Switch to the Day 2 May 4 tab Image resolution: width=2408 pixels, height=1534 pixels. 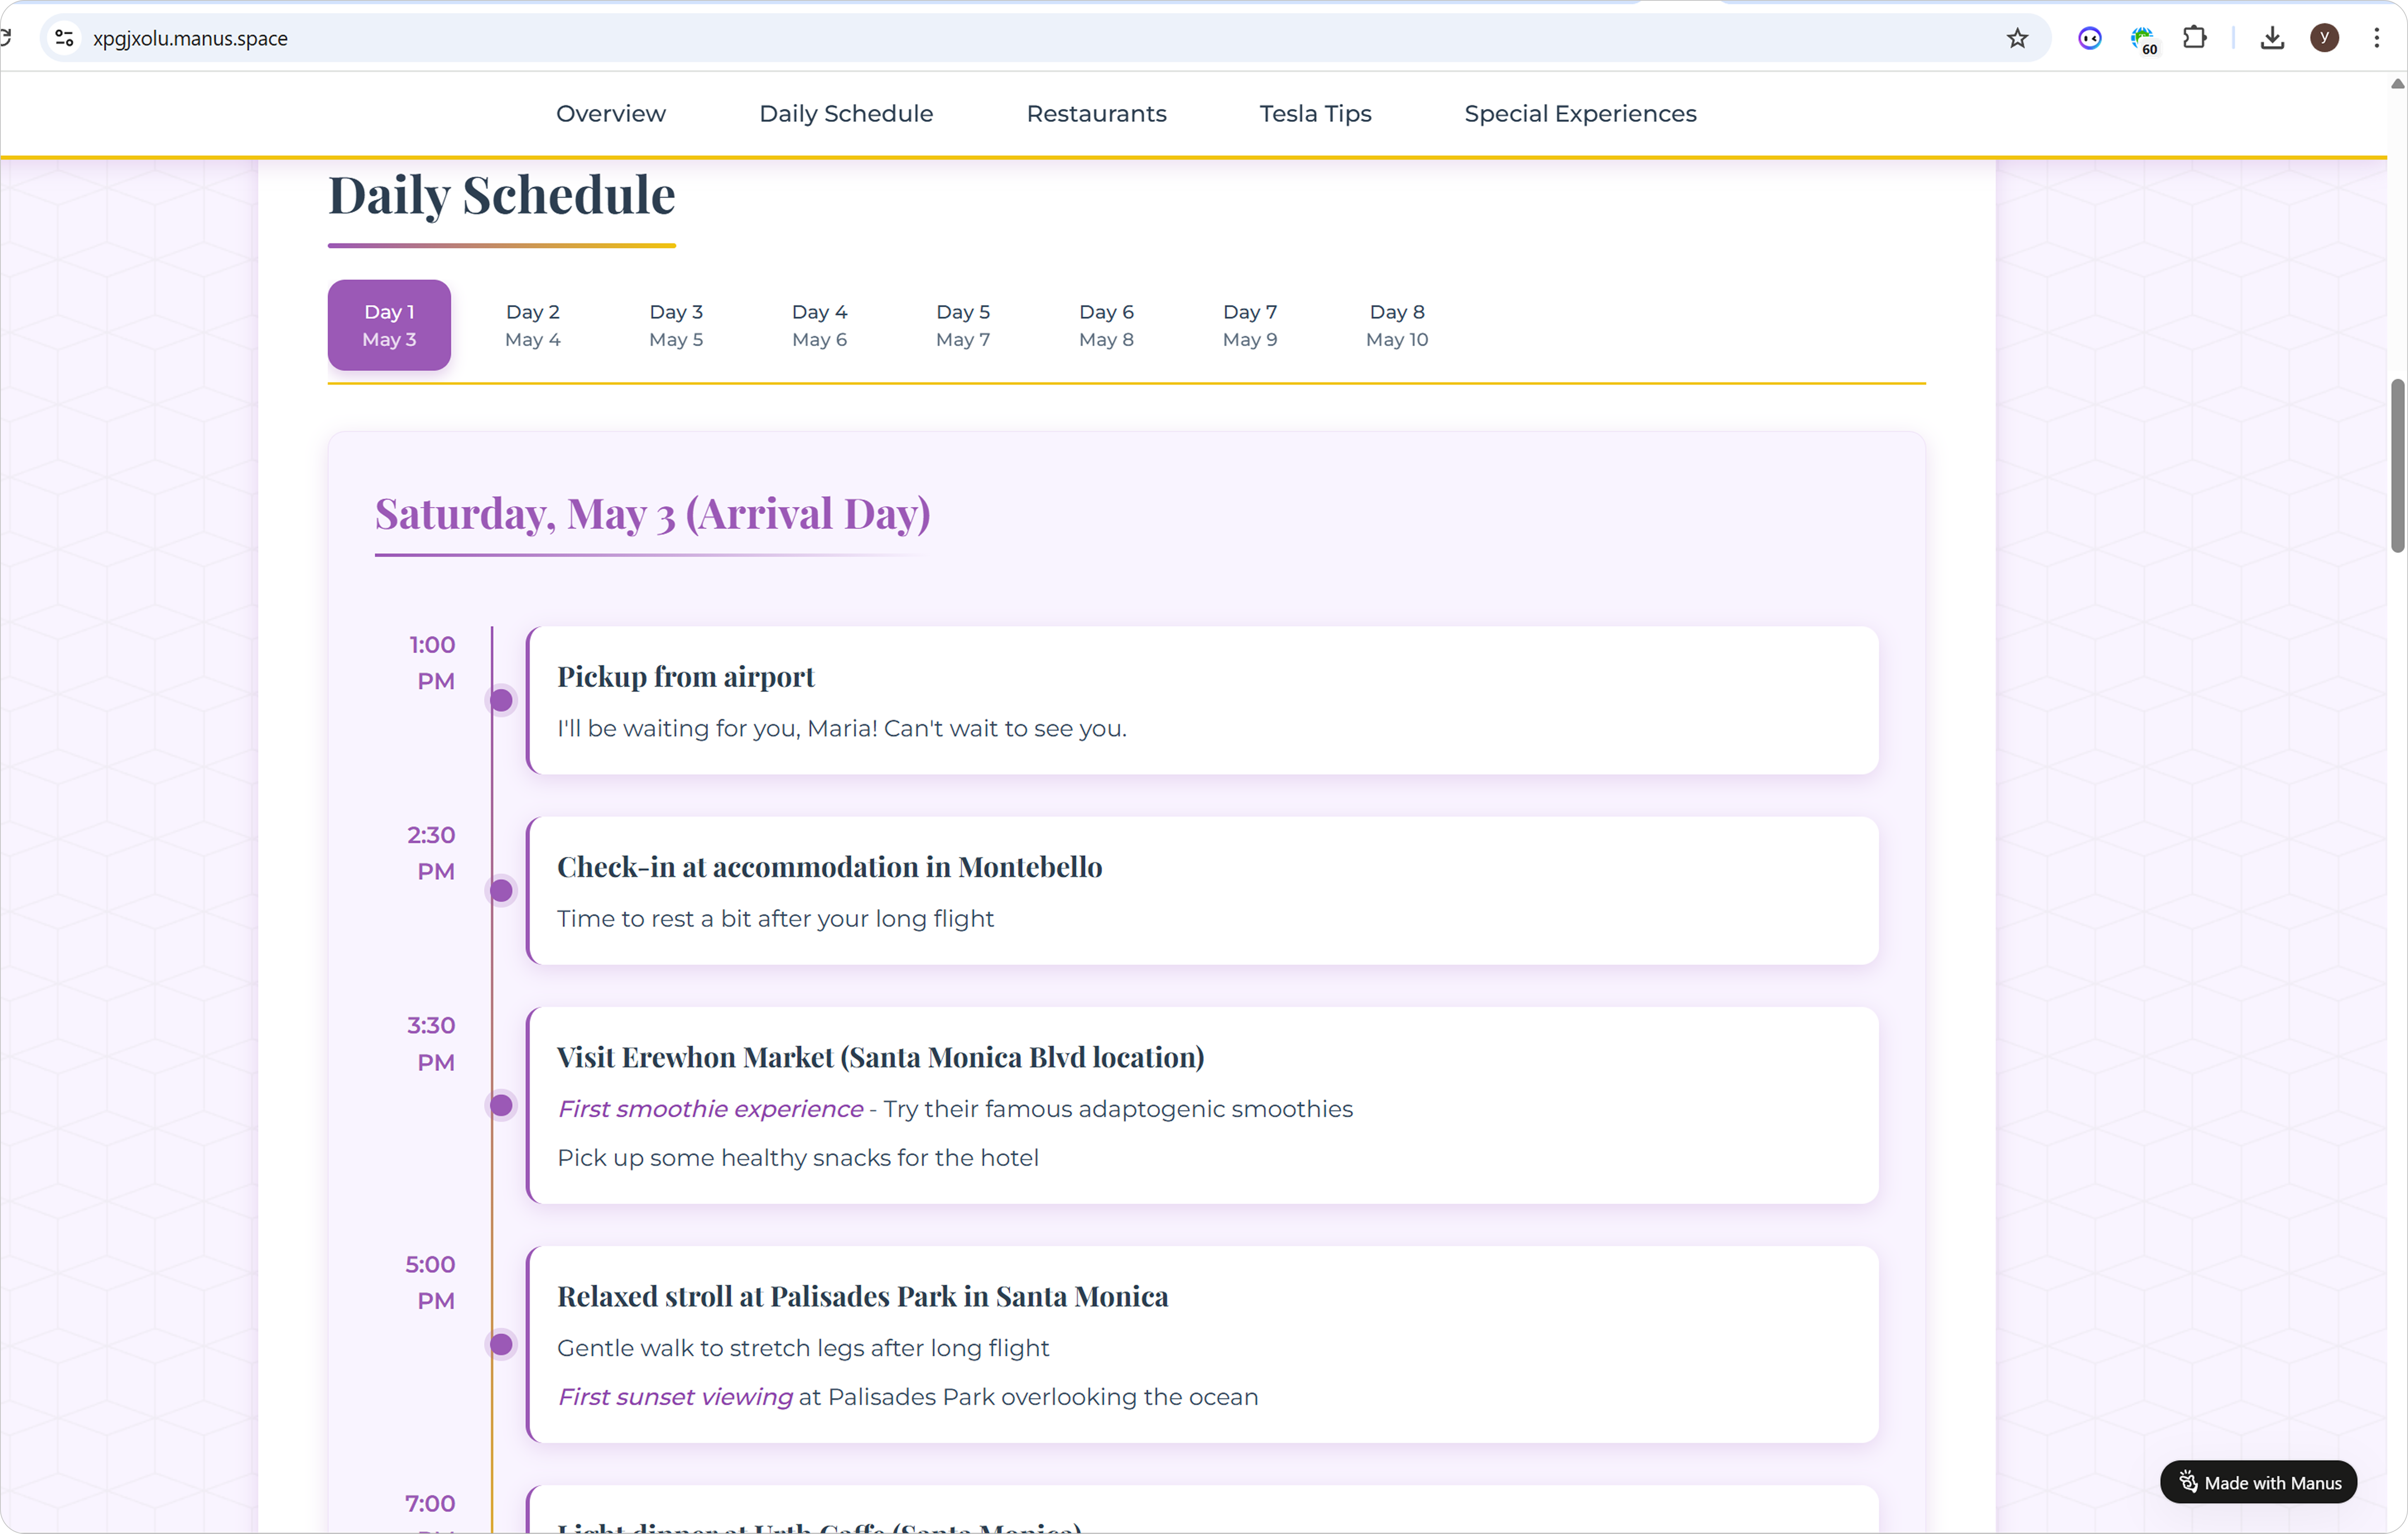533,325
